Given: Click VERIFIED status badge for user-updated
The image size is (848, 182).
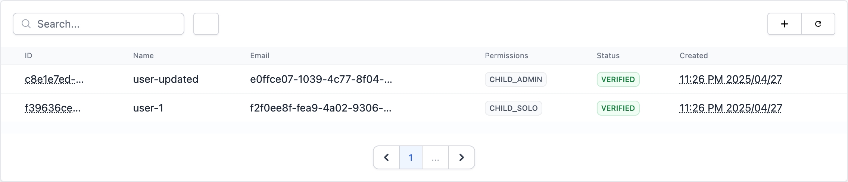Looking at the screenshot, I should [x=618, y=79].
